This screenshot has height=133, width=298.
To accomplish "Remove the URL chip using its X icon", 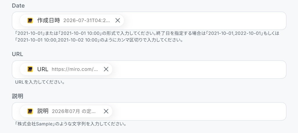I will (106, 69).
